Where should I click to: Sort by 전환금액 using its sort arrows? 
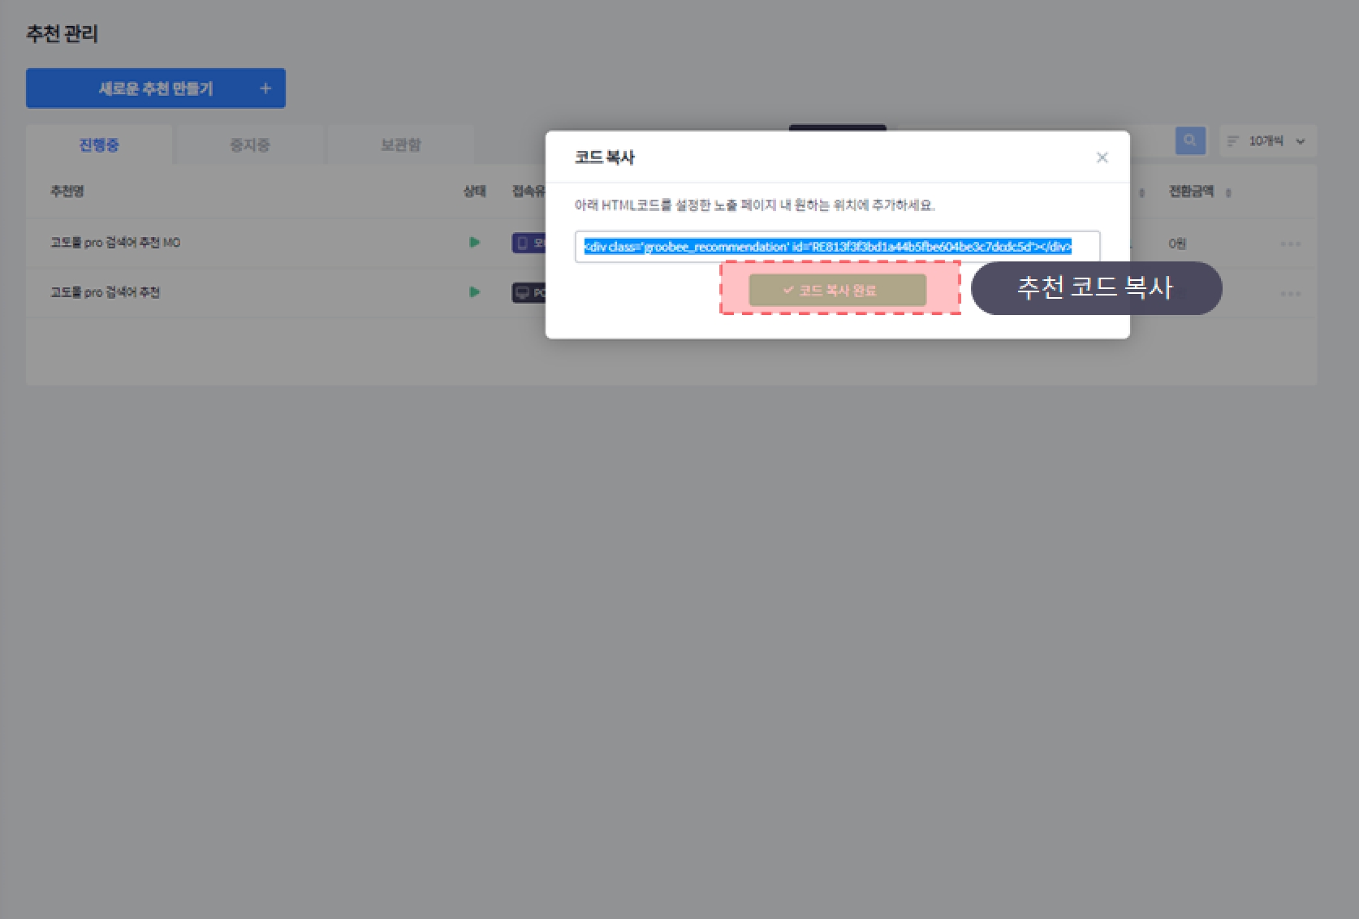point(1228,193)
